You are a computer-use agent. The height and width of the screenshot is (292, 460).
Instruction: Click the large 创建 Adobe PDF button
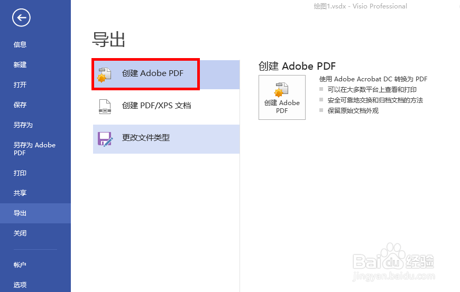click(x=282, y=97)
